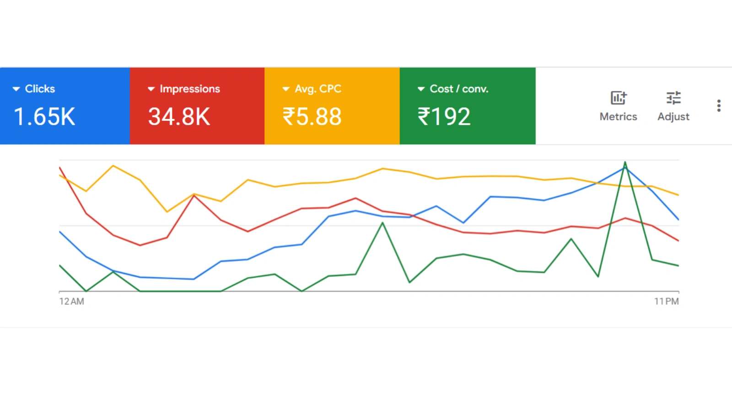The width and height of the screenshot is (732, 412).
Task: Select the Clicks card title text
Action: pos(40,89)
